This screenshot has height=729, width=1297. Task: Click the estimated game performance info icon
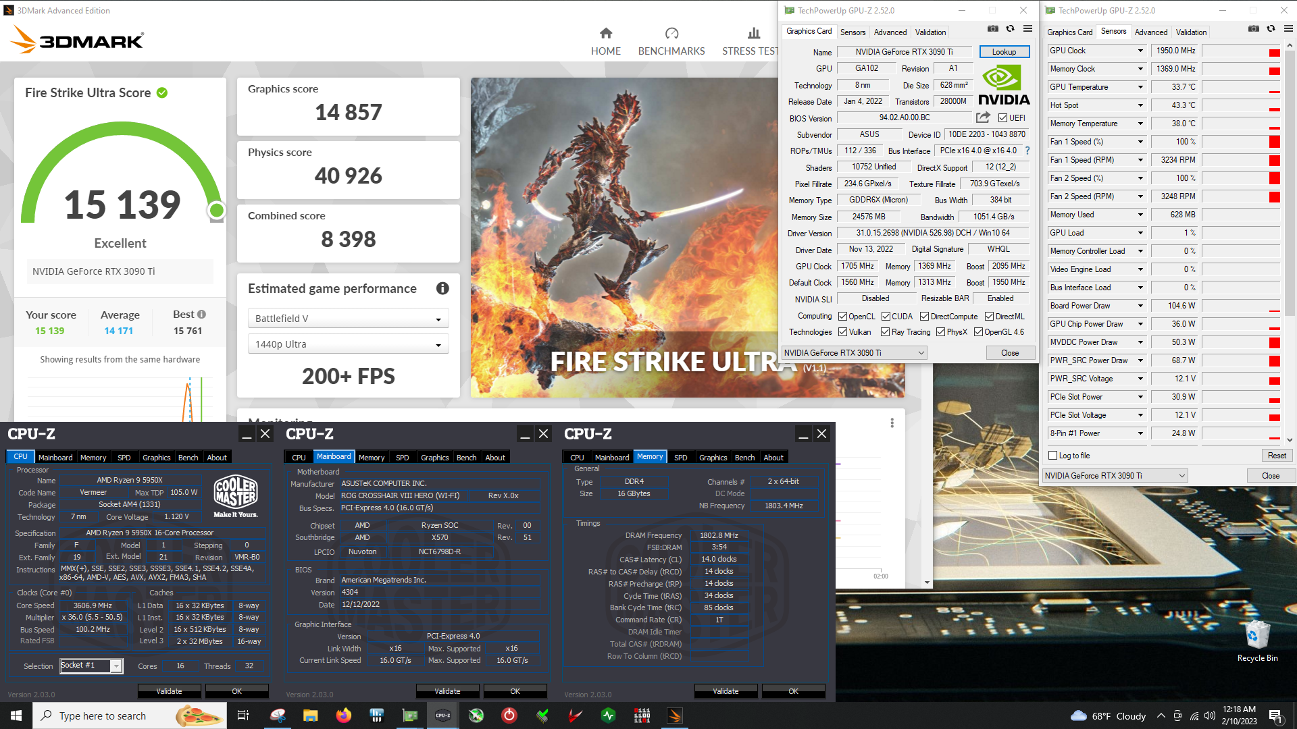click(442, 288)
